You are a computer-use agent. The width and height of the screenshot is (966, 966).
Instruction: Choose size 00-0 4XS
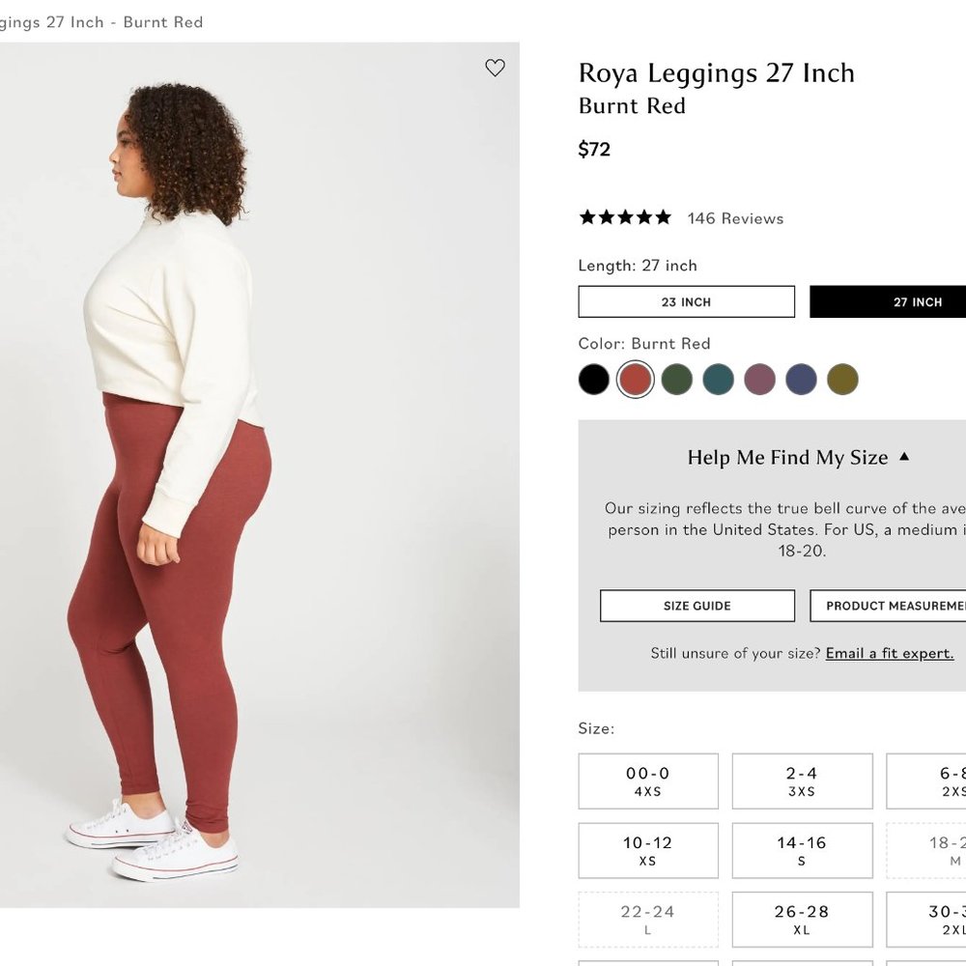[647, 781]
